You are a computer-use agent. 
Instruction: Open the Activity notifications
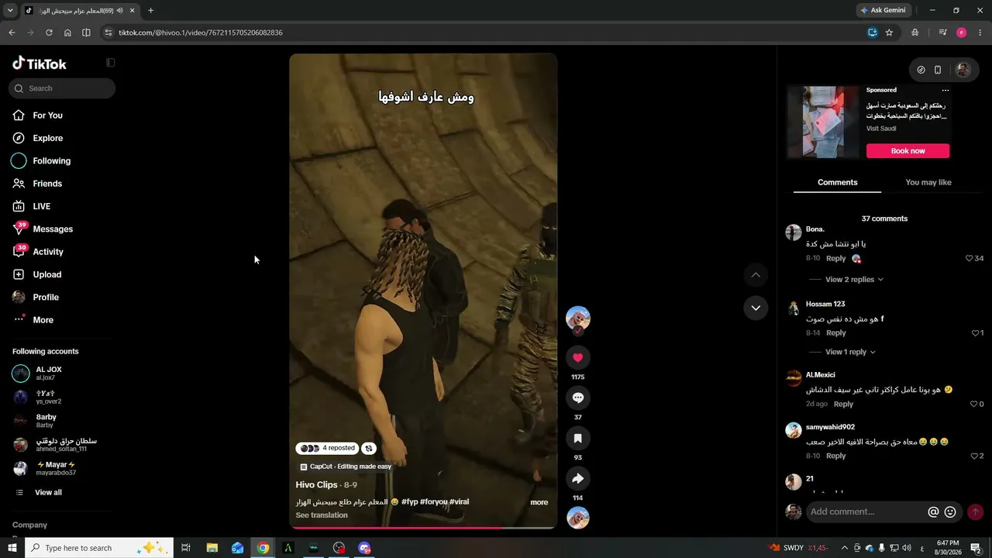click(48, 252)
